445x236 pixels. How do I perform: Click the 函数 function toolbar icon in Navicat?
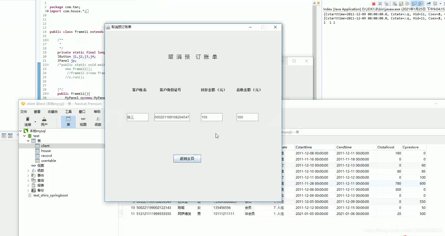click(x=98, y=121)
